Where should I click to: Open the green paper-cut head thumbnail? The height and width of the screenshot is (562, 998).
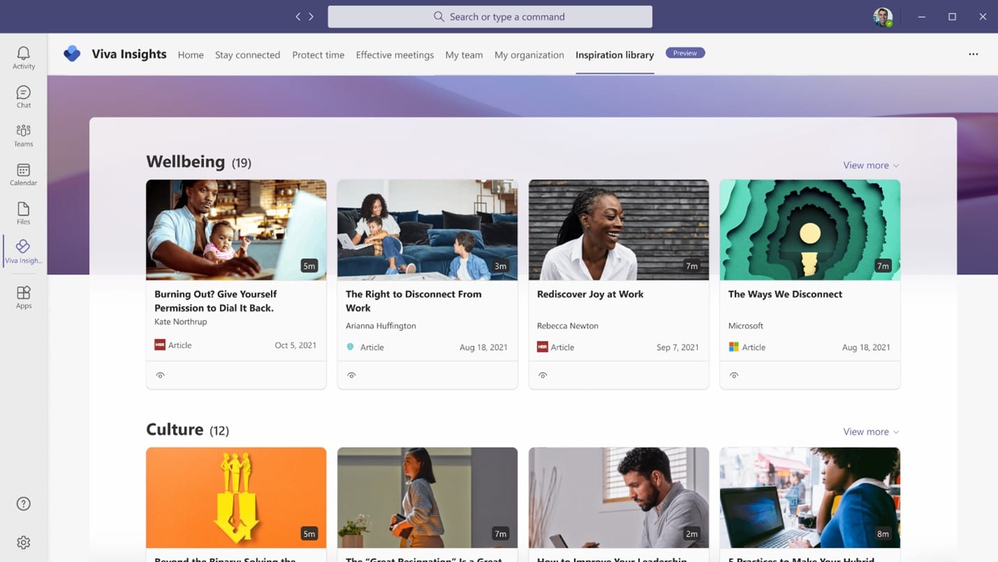pyautogui.click(x=810, y=230)
